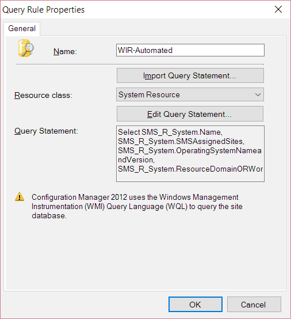Open the System Resource class dropdown
The height and width of the screenshot is (319, 291).
[190, 94]
